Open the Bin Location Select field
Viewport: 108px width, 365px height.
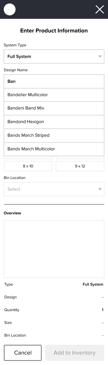[54, 189]
